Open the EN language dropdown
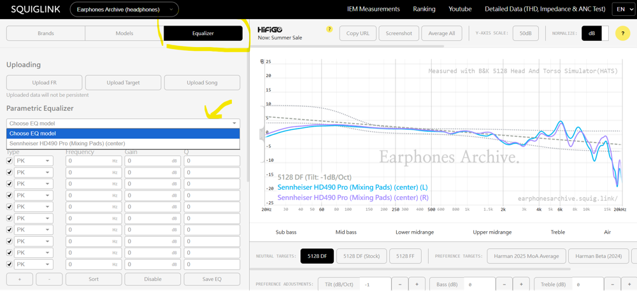 [x=623, y=9]
